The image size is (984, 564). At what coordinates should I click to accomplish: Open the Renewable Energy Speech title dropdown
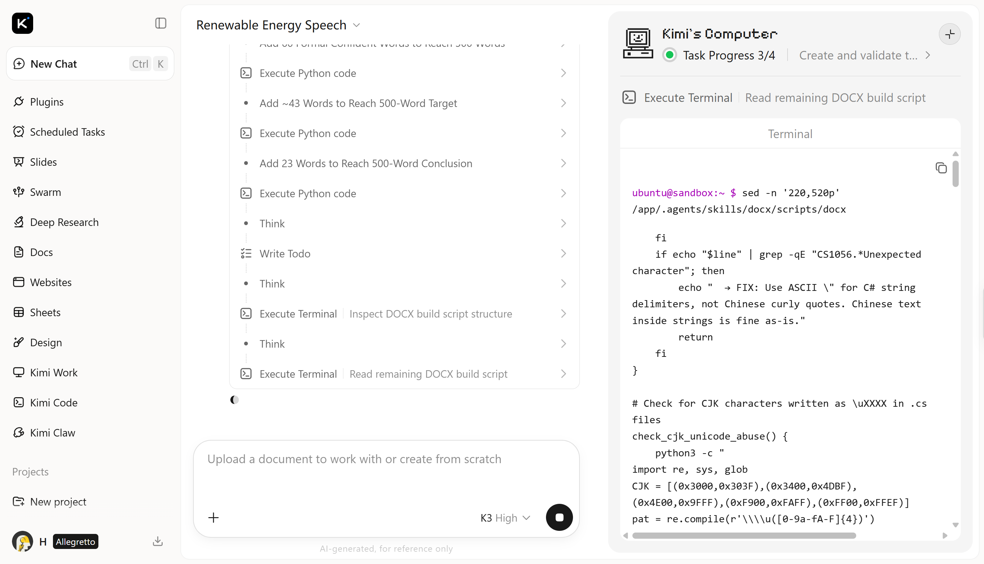click(x=278, y=25)
